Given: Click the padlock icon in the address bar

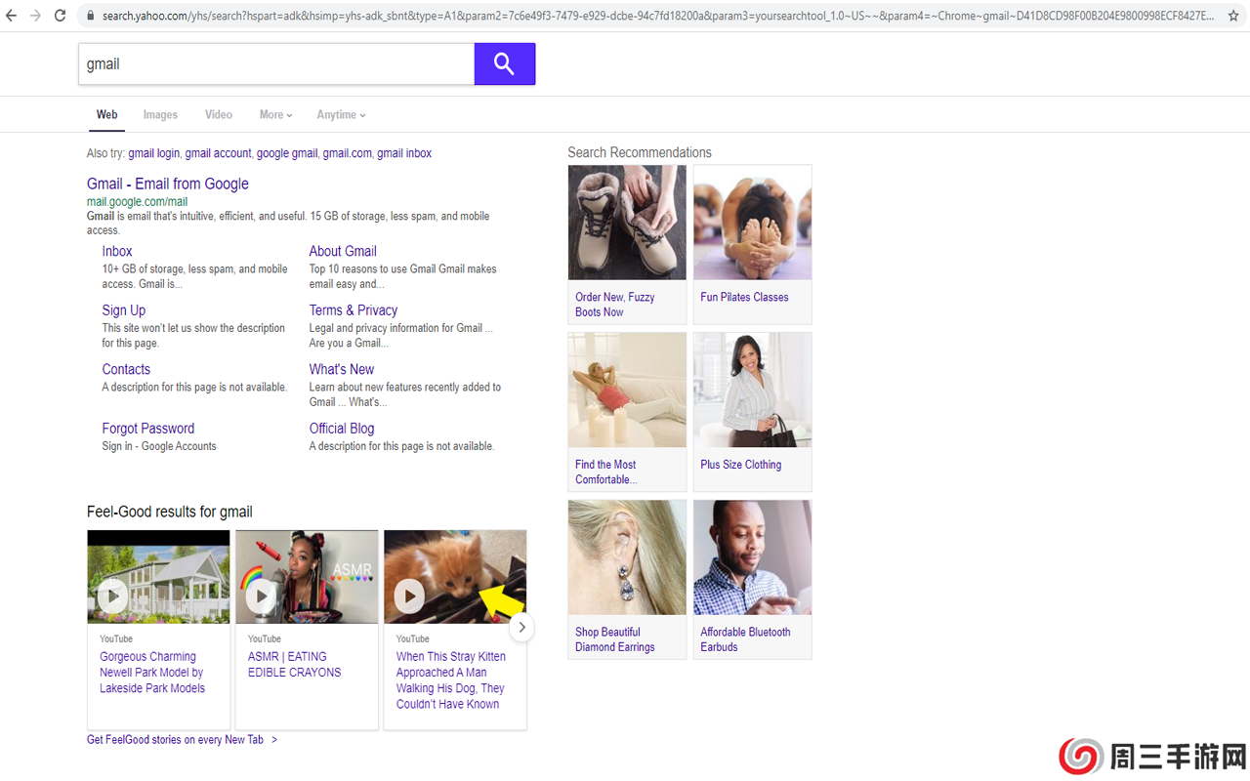Looking at the screenshot, I should coord(89,16).
